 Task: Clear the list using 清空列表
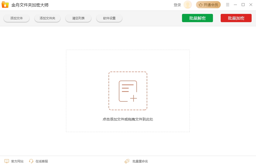(78, 18)
